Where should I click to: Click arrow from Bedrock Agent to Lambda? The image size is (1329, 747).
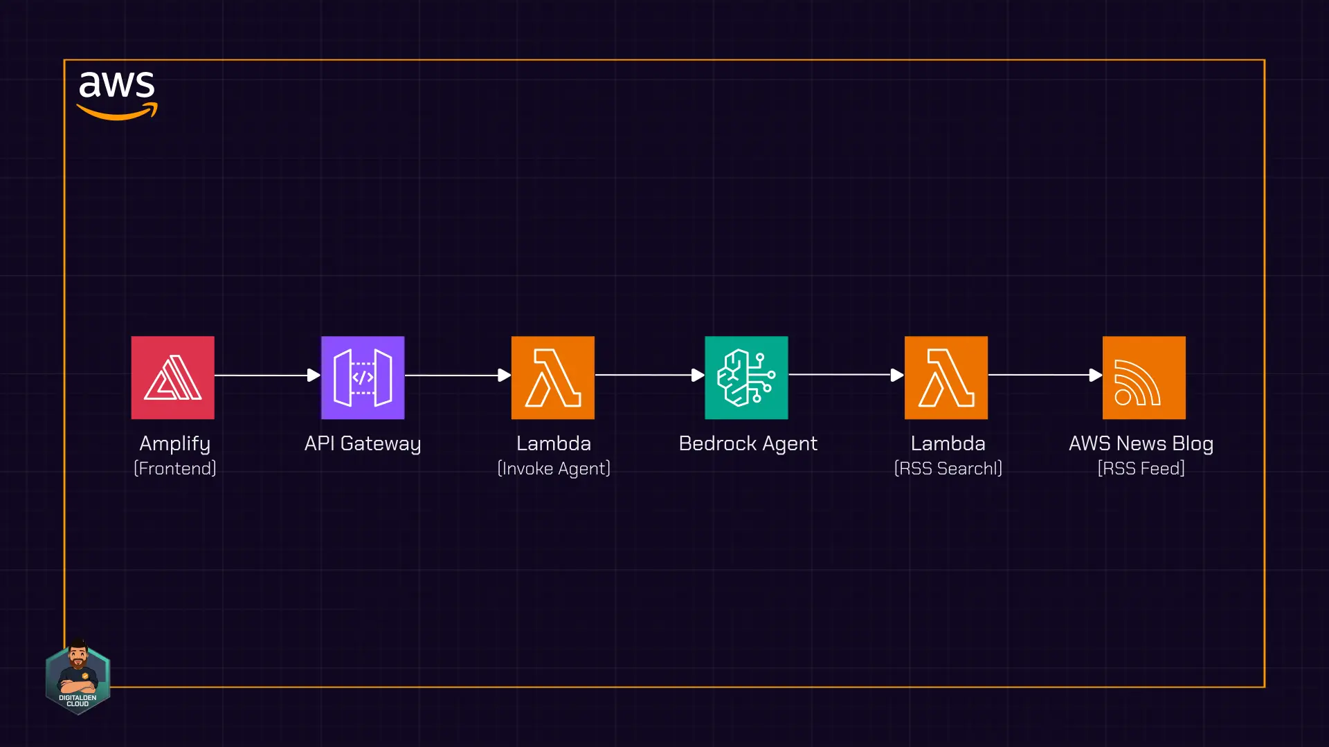[846, 375]
